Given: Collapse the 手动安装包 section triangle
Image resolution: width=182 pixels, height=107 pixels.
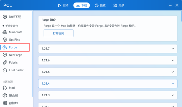Looking at the screenshot, I should pos(3,26).
